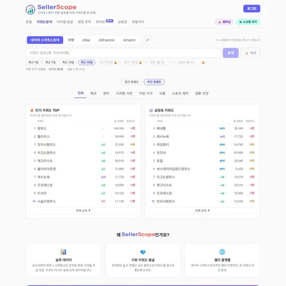This screenshot has width=286, height=286.
Task: Select the 원피스 keyword row
Action: [x=84, y=129]
